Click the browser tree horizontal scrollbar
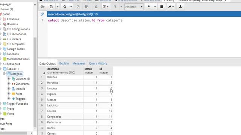 point(14,133)
